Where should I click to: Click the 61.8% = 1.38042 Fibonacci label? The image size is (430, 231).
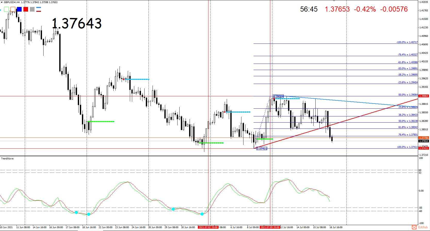(x=408, y=127)
